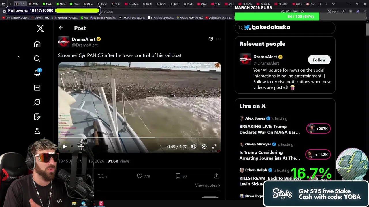The height and width of the screenshot is (207, 369).
Task: Open Grok in the X sidebar
Action: (37, 102)
